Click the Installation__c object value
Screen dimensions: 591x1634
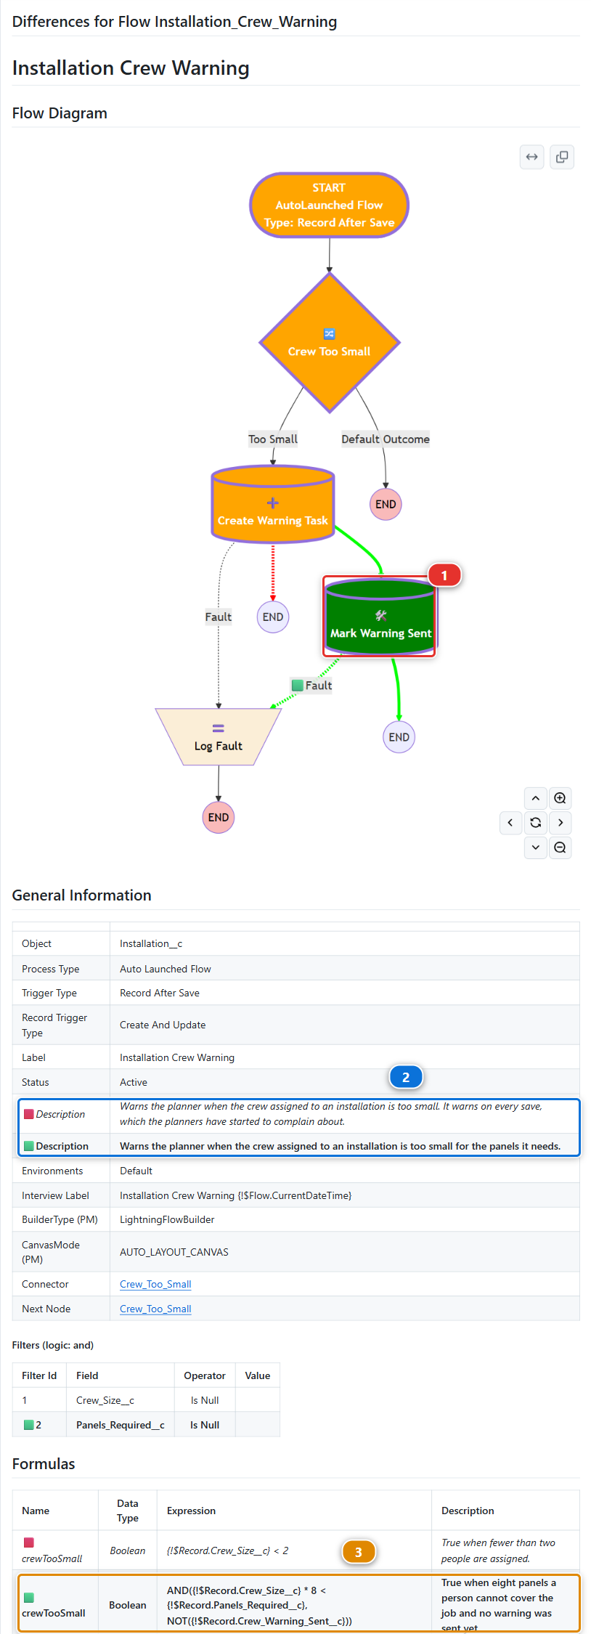click(151, 943)
